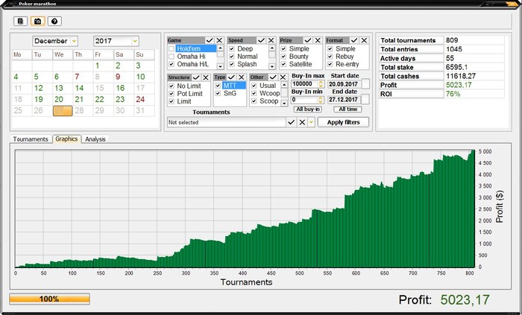The image size is (522, 315).
Task: Click Other list scroll down arrow
Action: pyautogui.click(x=284, y=103)
